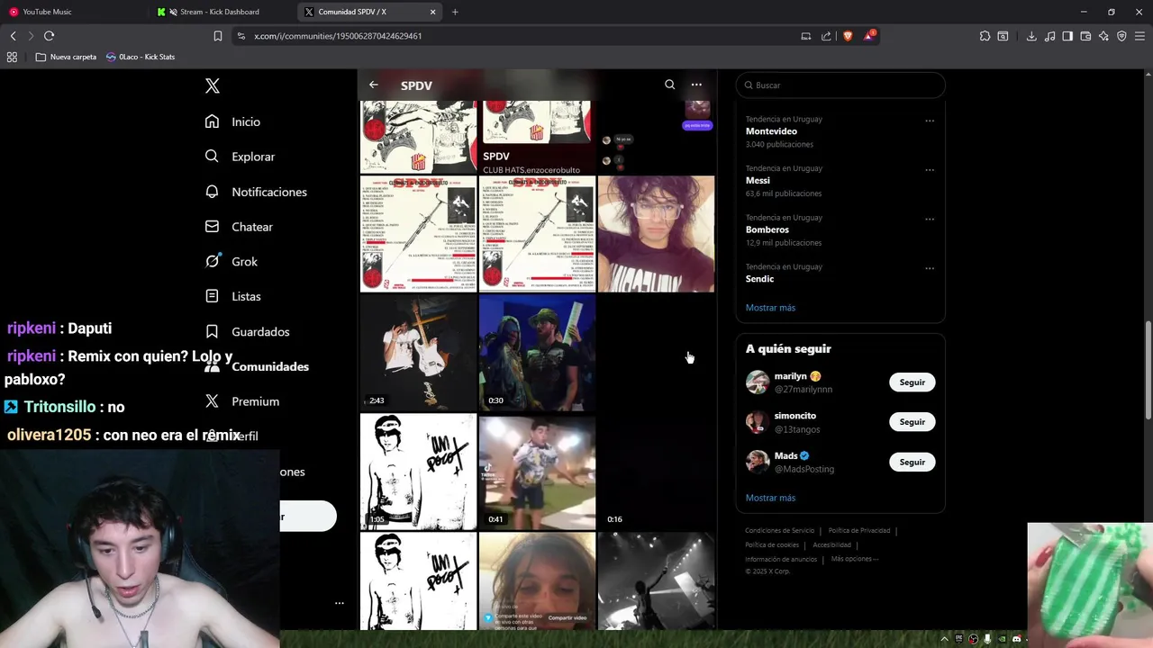This screenshot has width=1153, height=648.
Task: Open Brave Rewards triangle icon
Action: pos(869,36)
